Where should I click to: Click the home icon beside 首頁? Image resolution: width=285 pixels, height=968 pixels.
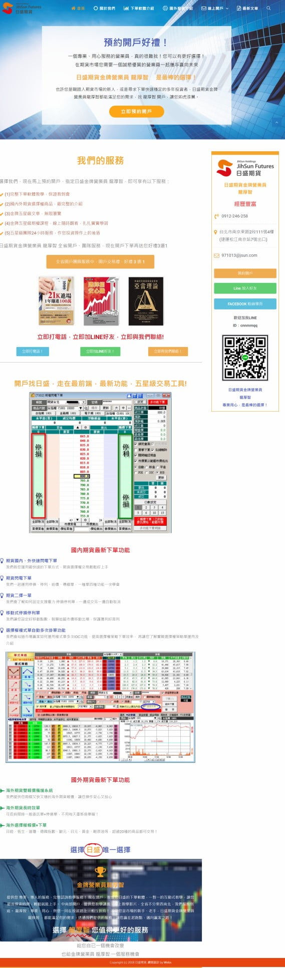click(73, 8)
